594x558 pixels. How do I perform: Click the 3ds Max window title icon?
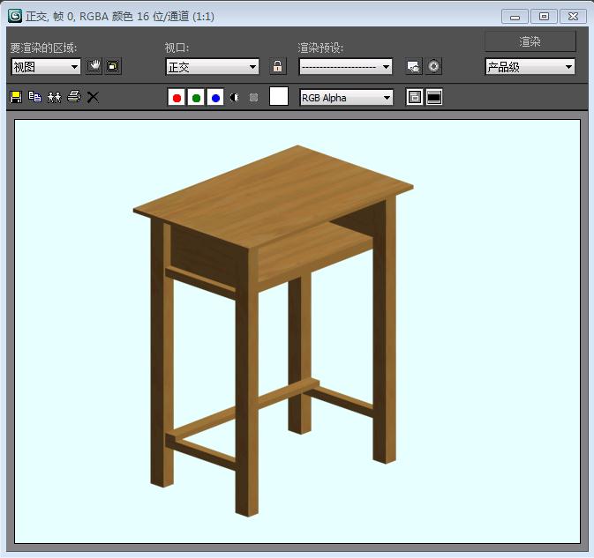(15, 16)
